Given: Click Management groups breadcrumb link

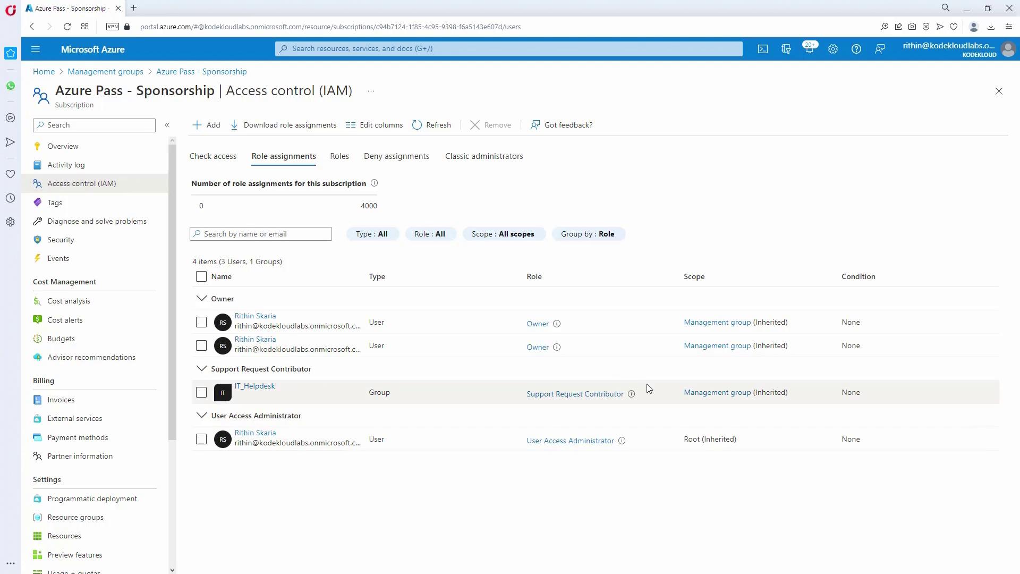Looking at the screenshot, I should pos(105,72).
